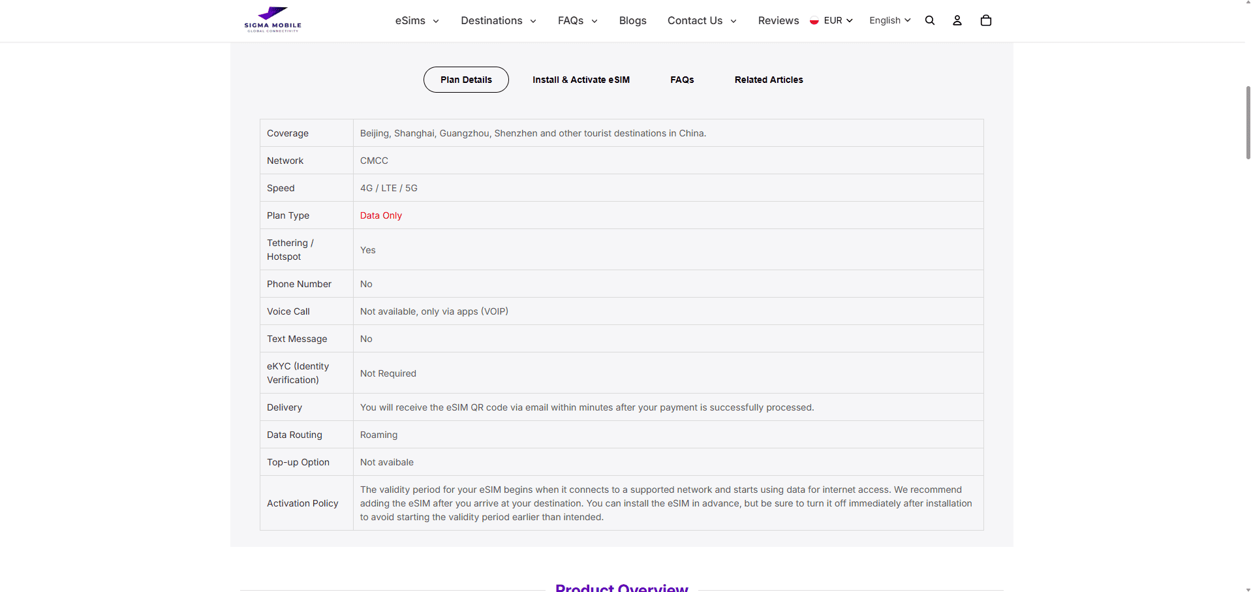Expand the Contact Us dropdown

[702, 21]
